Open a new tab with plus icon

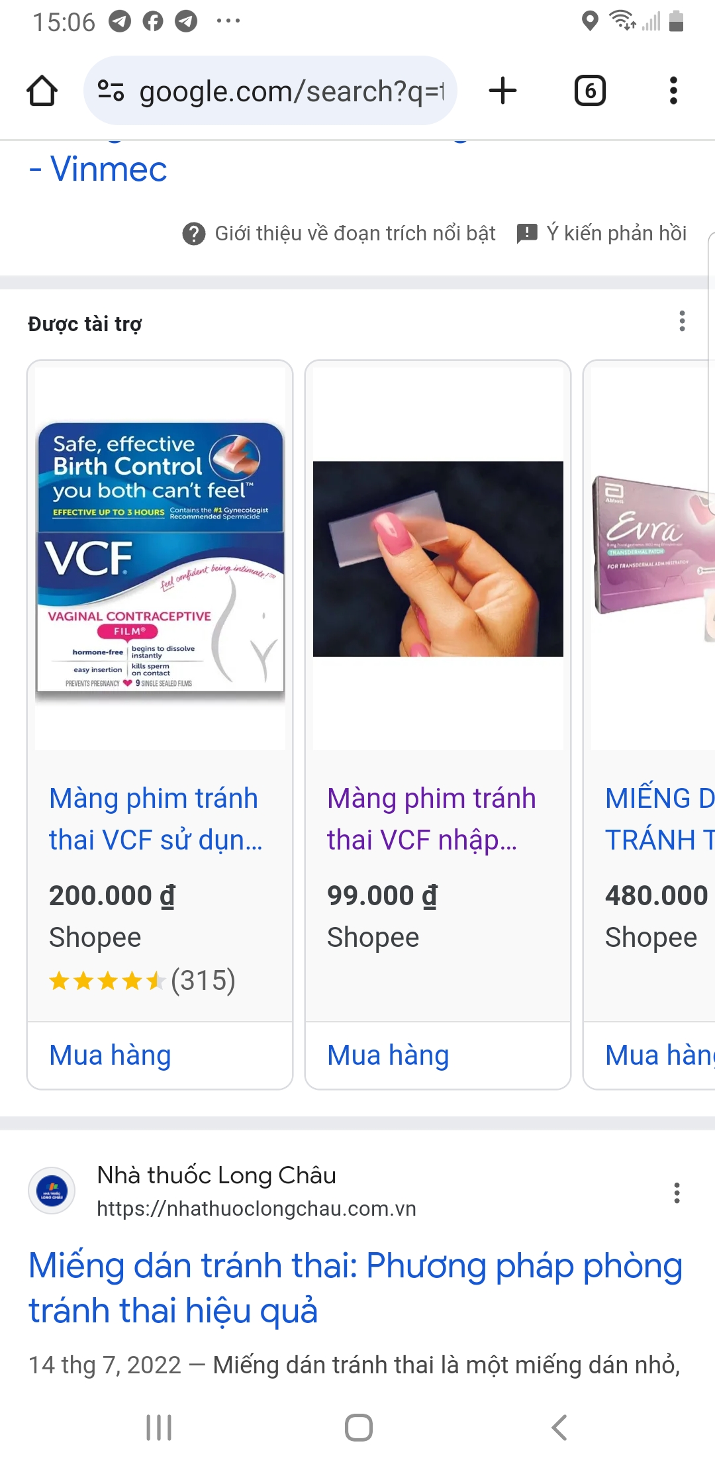click(x=502, y=91)
